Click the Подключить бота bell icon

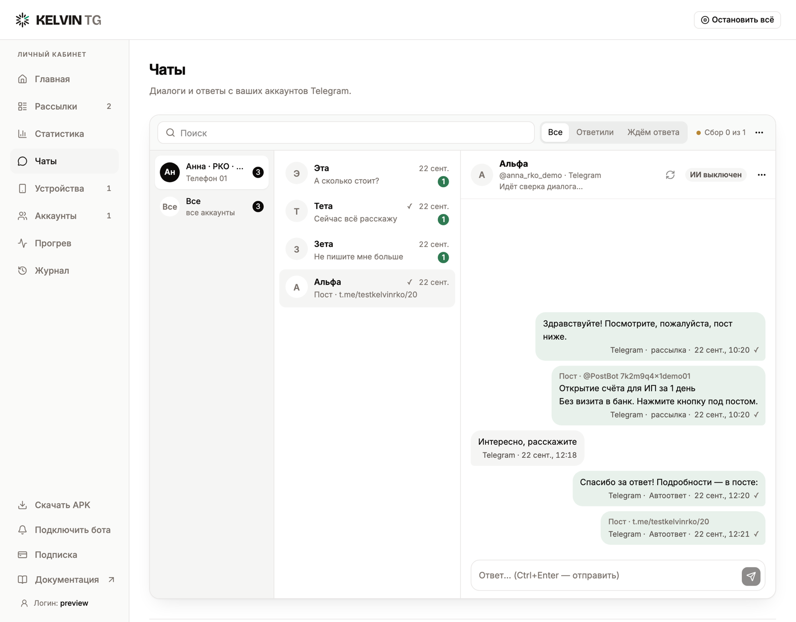(22, 530)
